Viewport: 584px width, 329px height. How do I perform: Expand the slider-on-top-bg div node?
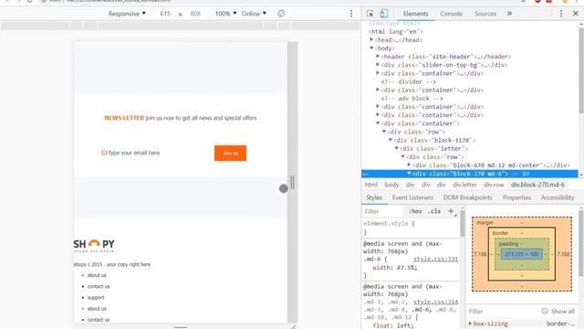[378, 65]
